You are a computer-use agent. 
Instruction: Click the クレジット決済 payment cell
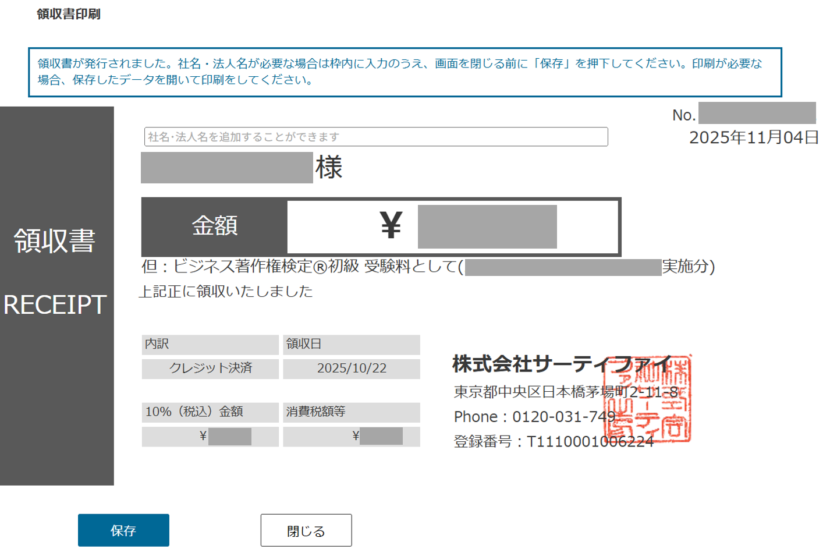pos(210,369)
